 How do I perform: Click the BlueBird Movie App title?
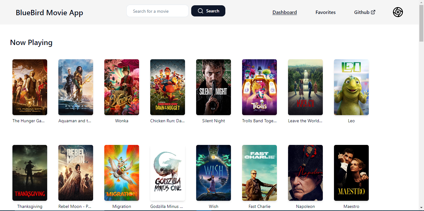click(x=49, y=12)
